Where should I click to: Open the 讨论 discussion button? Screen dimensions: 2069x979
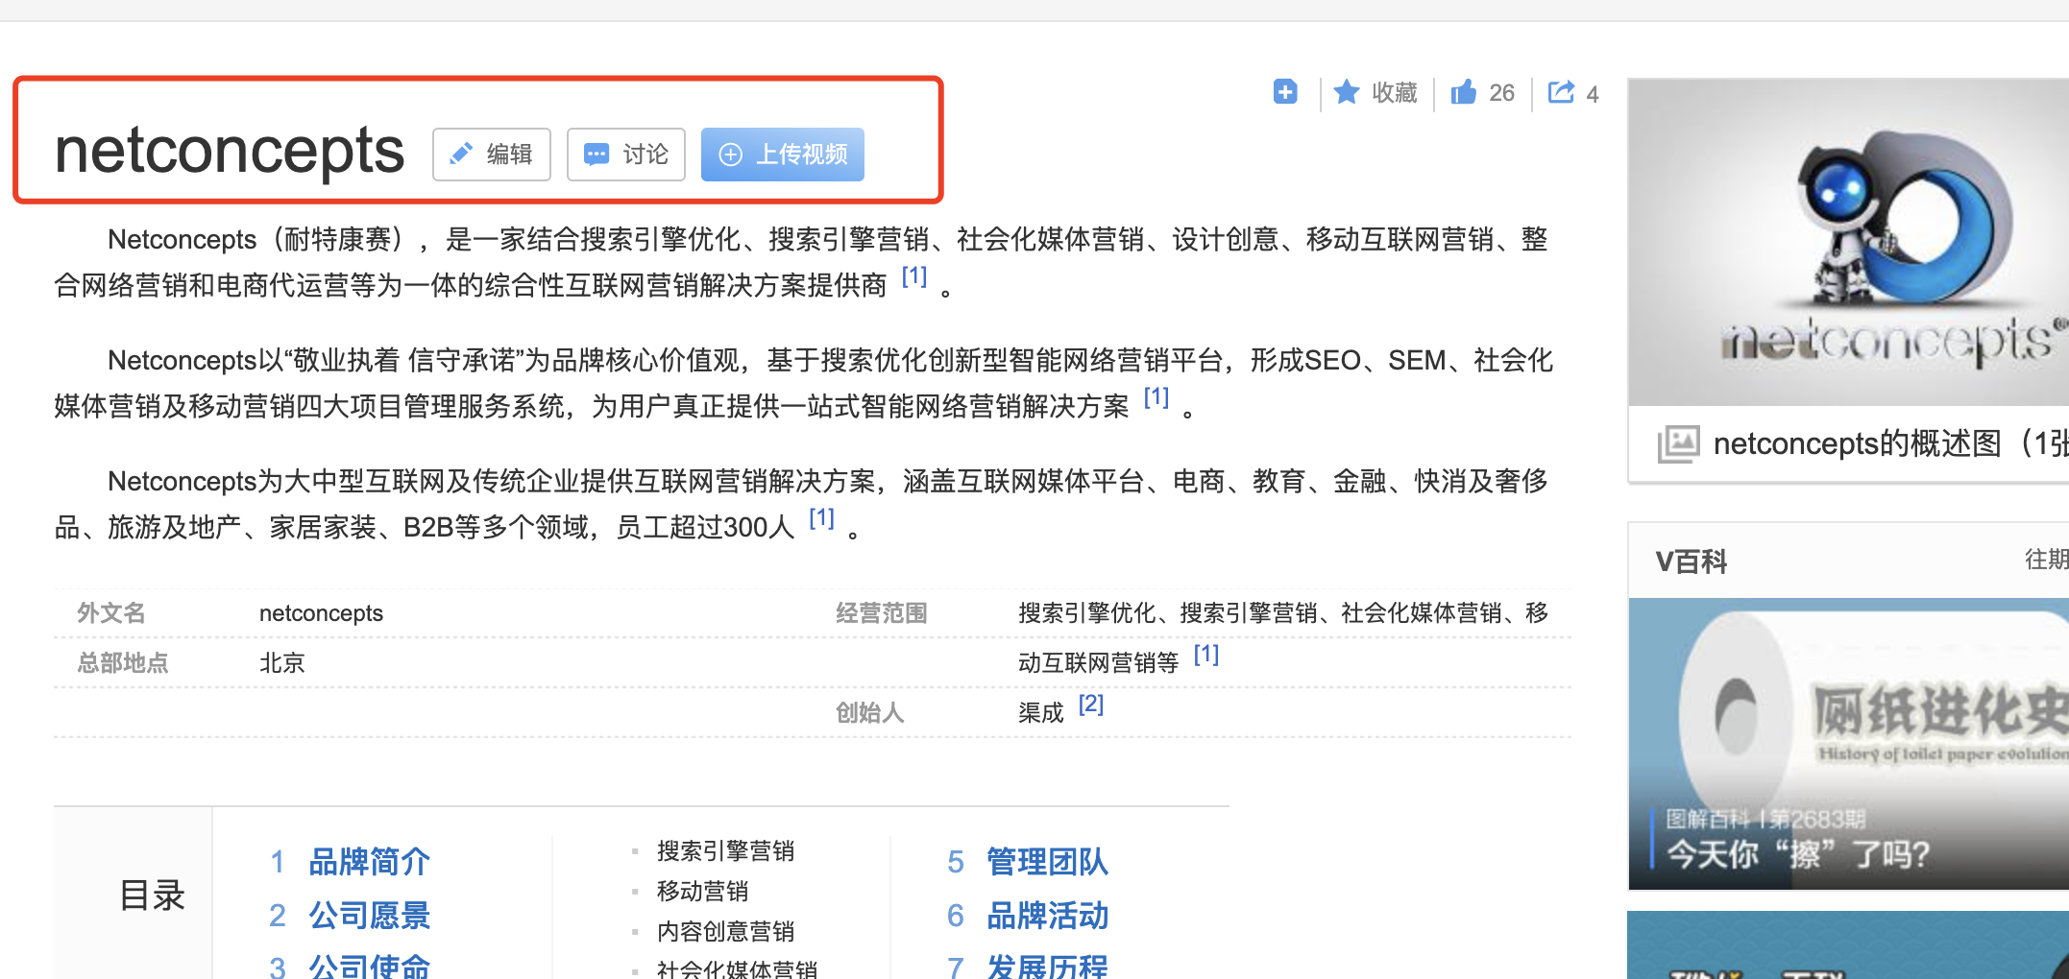point(625,155)
